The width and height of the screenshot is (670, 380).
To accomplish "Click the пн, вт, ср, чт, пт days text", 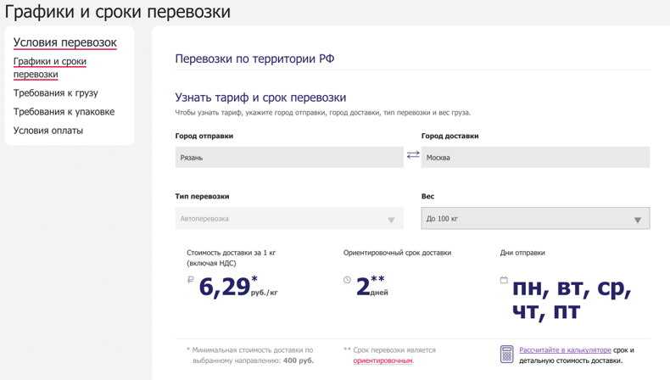I will [572, 299].
